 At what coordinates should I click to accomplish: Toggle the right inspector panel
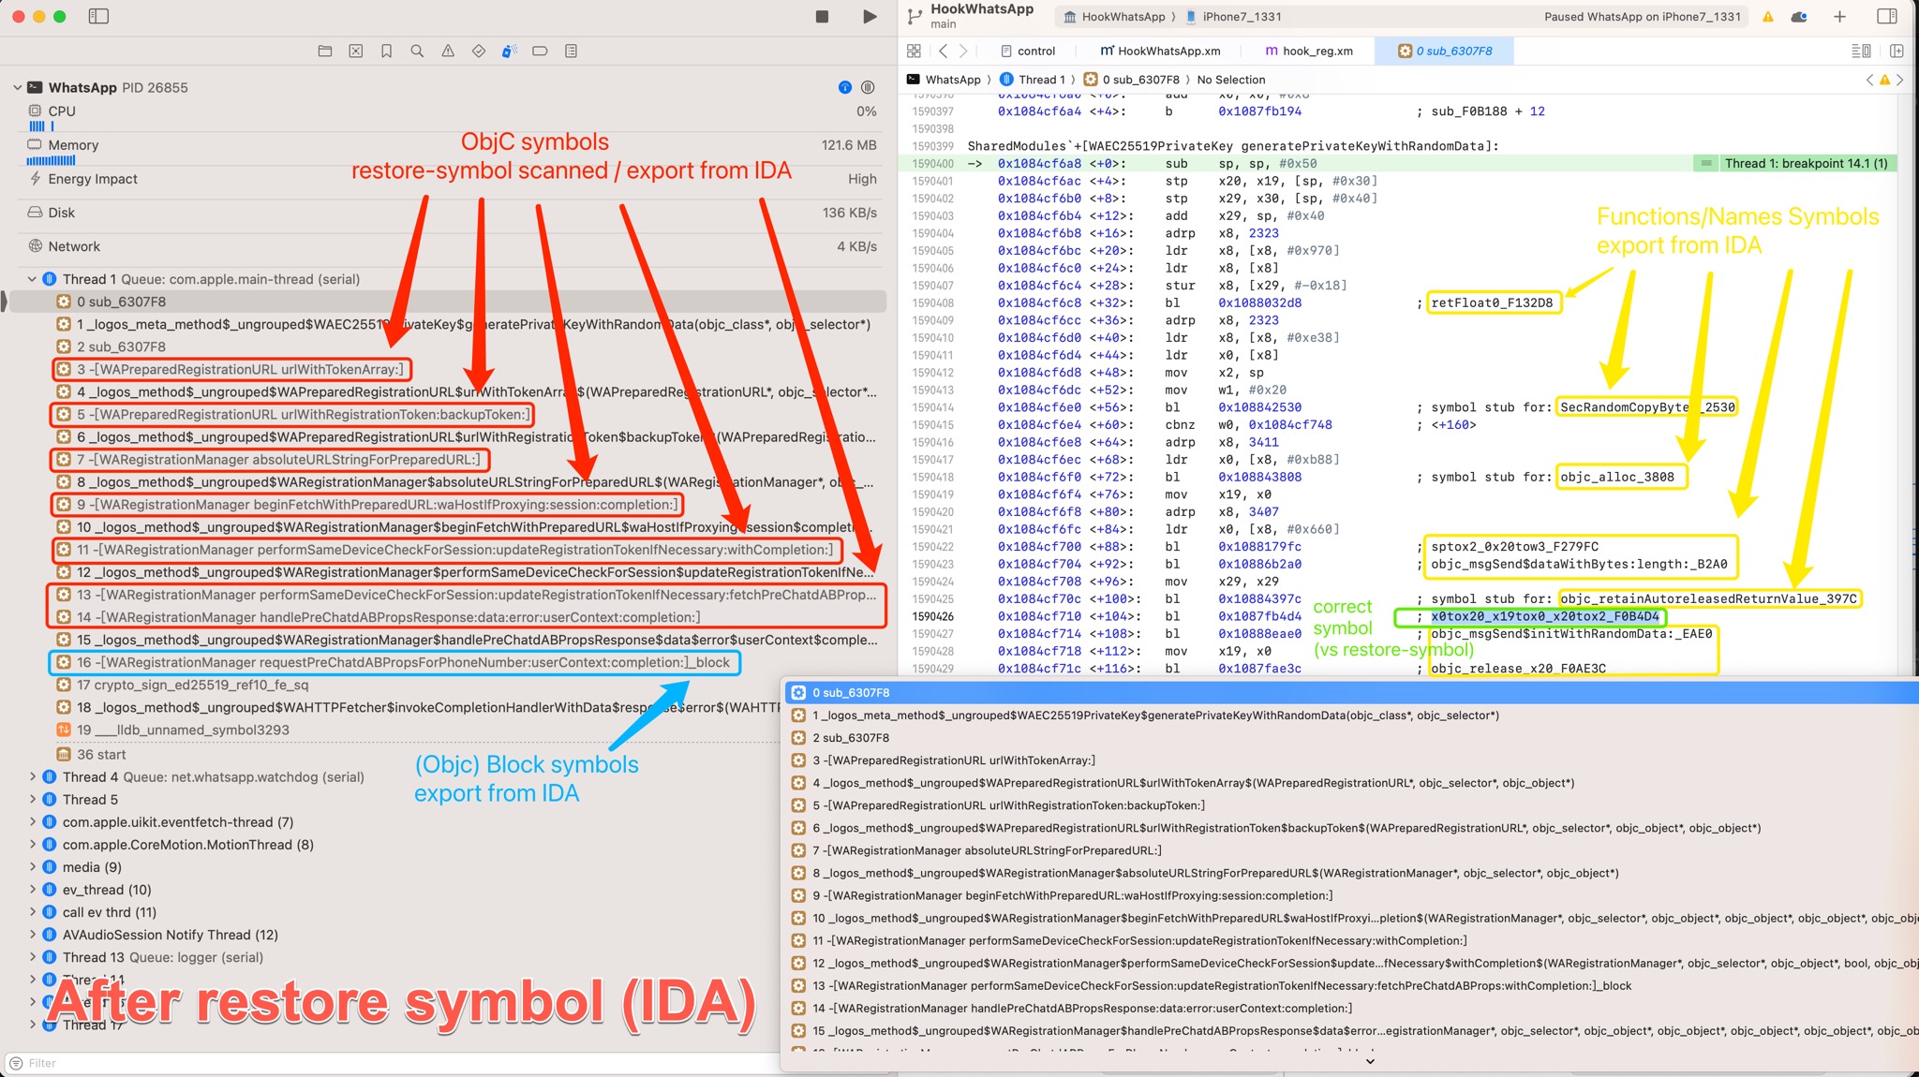[x=1887, y=16]
